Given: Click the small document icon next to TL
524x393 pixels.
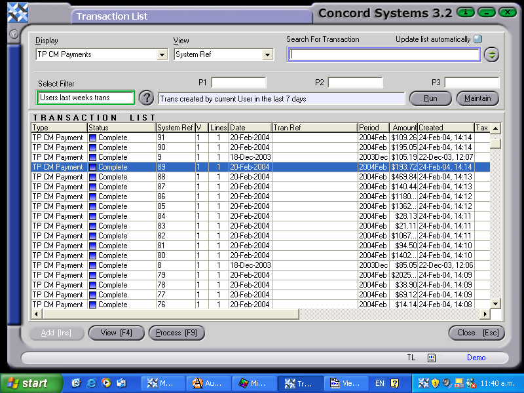Looking at the screenshot, I should pyautogui.click(x=432, y=358).
